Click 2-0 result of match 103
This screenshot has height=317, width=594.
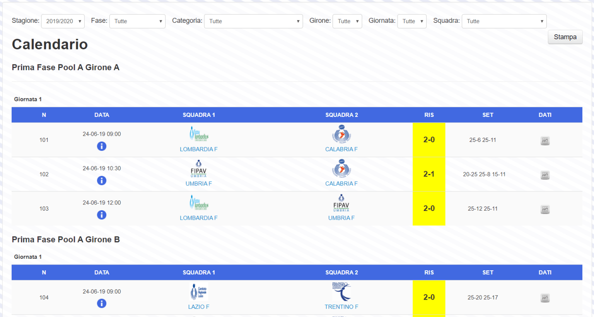tap(429, 208)
